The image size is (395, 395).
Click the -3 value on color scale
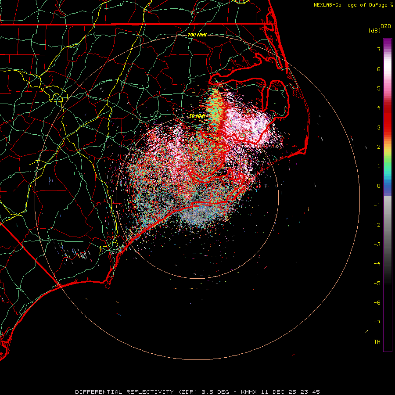[x=377, y=244]
